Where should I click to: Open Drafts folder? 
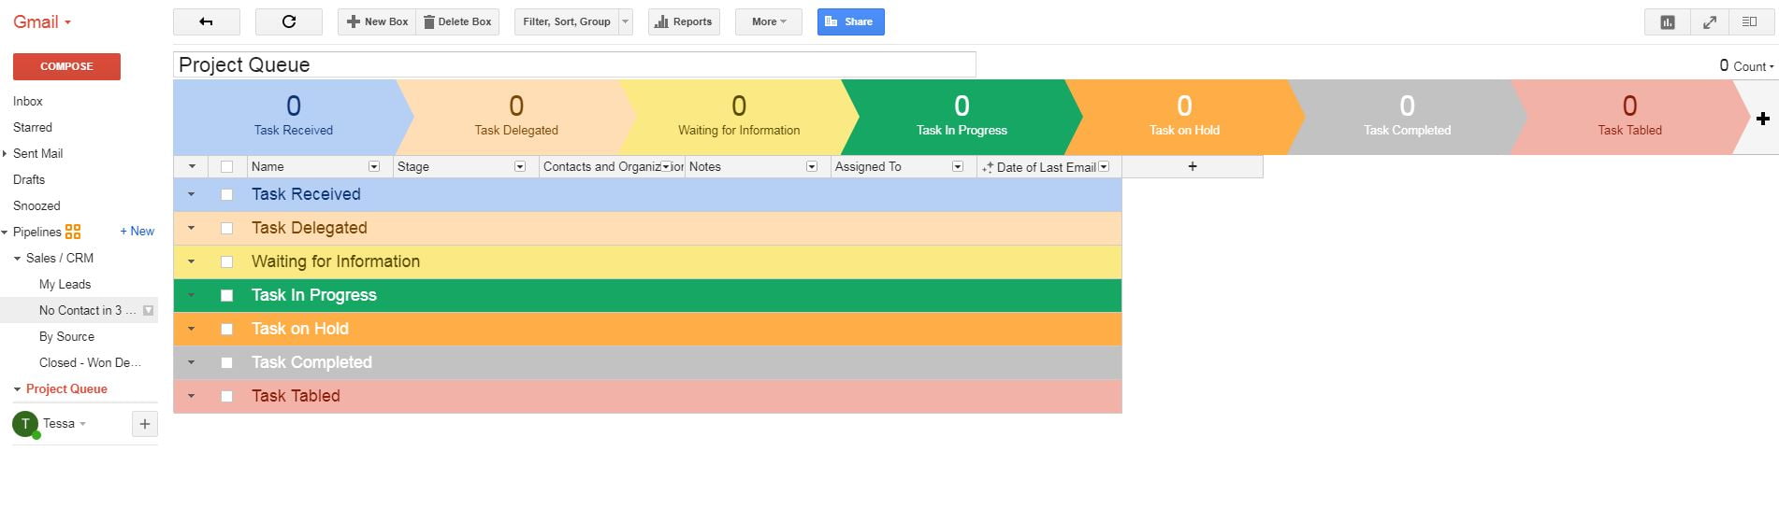click(x=29, y=179)
